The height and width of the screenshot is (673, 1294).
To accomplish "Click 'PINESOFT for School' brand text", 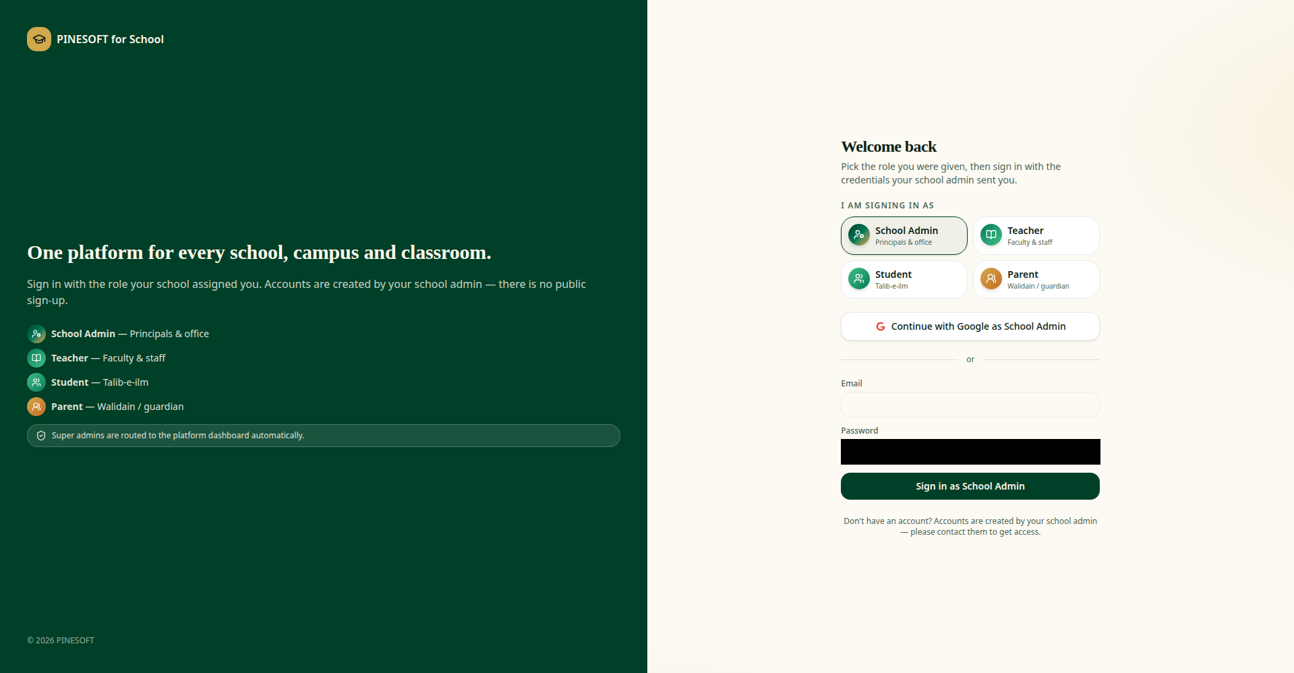I will [110, 39].
